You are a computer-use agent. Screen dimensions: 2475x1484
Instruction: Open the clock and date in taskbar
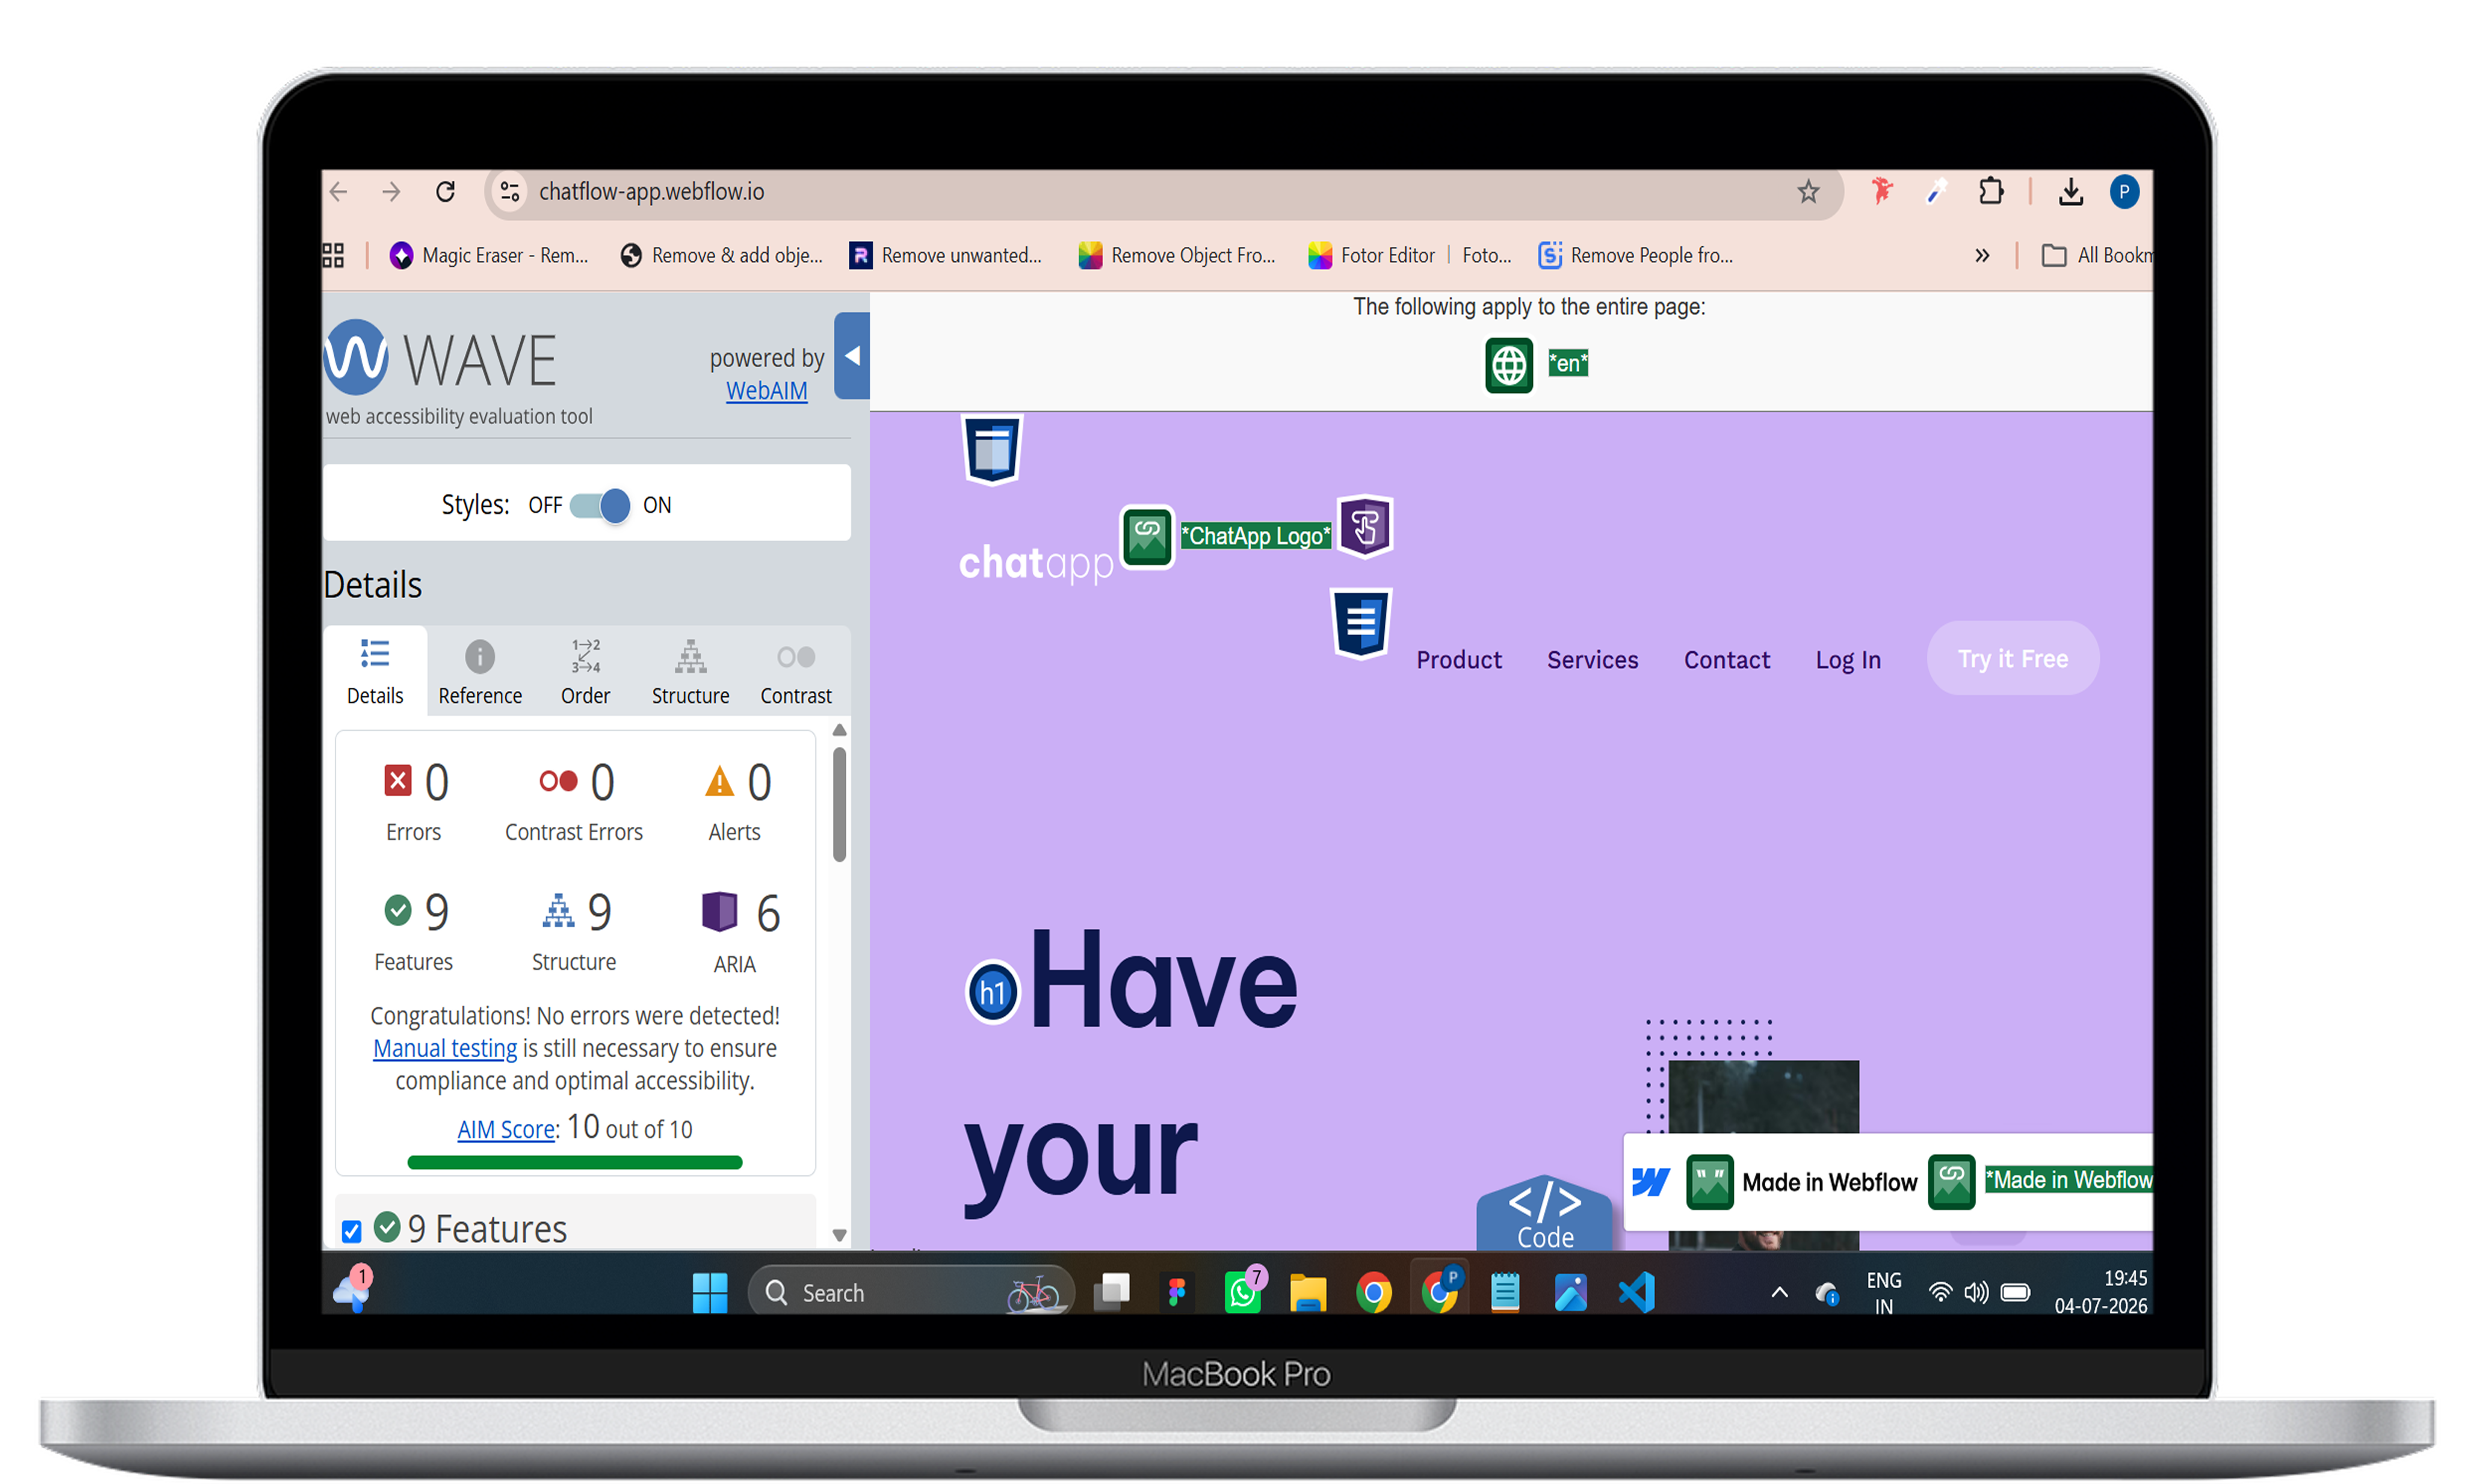2101,1292
